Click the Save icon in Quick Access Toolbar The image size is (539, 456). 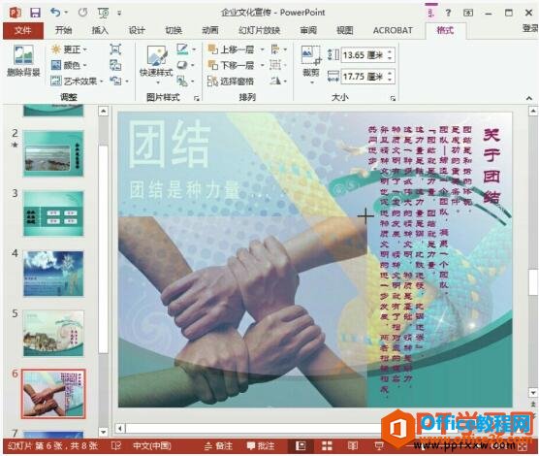35,13
